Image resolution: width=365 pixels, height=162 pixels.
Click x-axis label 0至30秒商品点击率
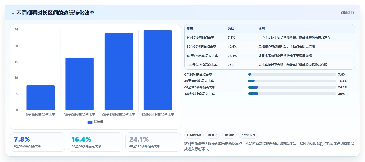[40, 115]
